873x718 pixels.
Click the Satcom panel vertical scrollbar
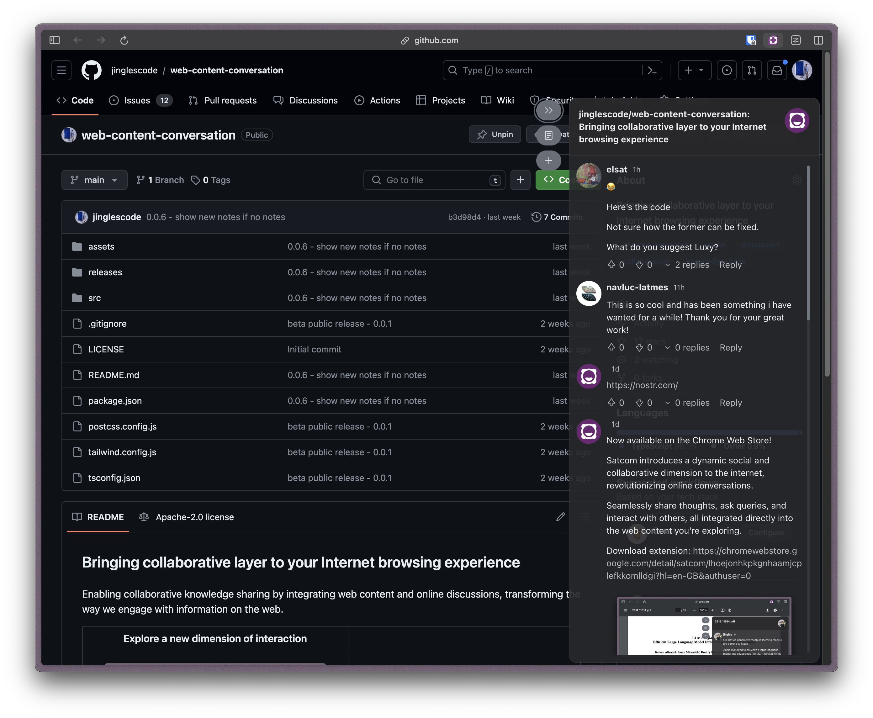(808, 244)
